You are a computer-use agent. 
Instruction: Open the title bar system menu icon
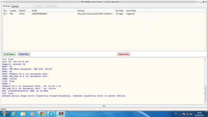pyautogui.click(x=2, y=2)
